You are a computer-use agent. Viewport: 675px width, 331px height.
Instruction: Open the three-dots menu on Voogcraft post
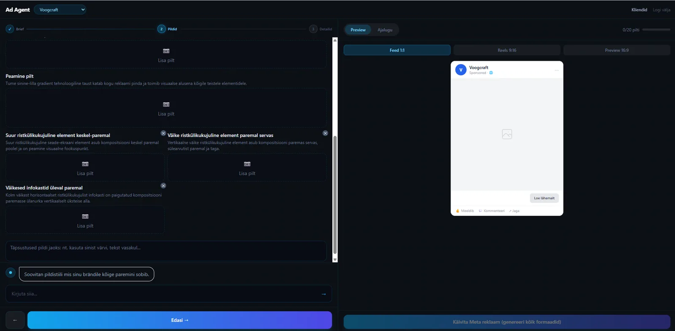click(x=556, y=70)
